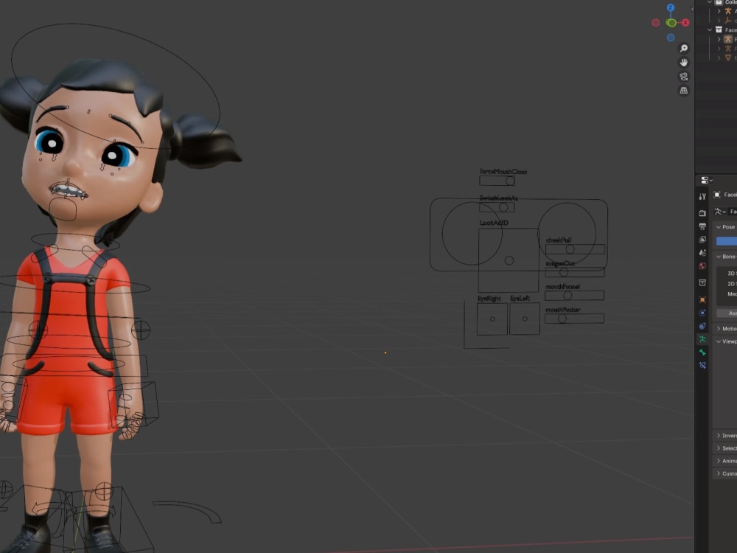
Task: Open the View Layer properties tab
Action: pos(702,240)
